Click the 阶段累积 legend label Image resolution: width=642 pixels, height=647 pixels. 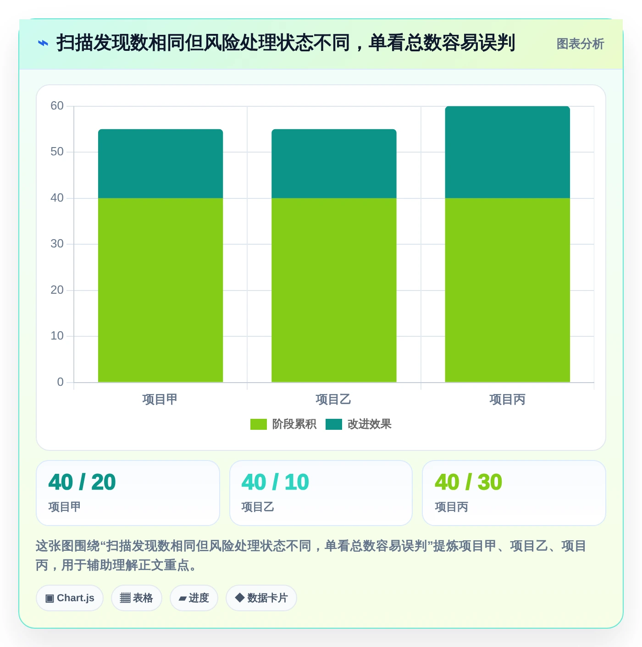[294, 424]
